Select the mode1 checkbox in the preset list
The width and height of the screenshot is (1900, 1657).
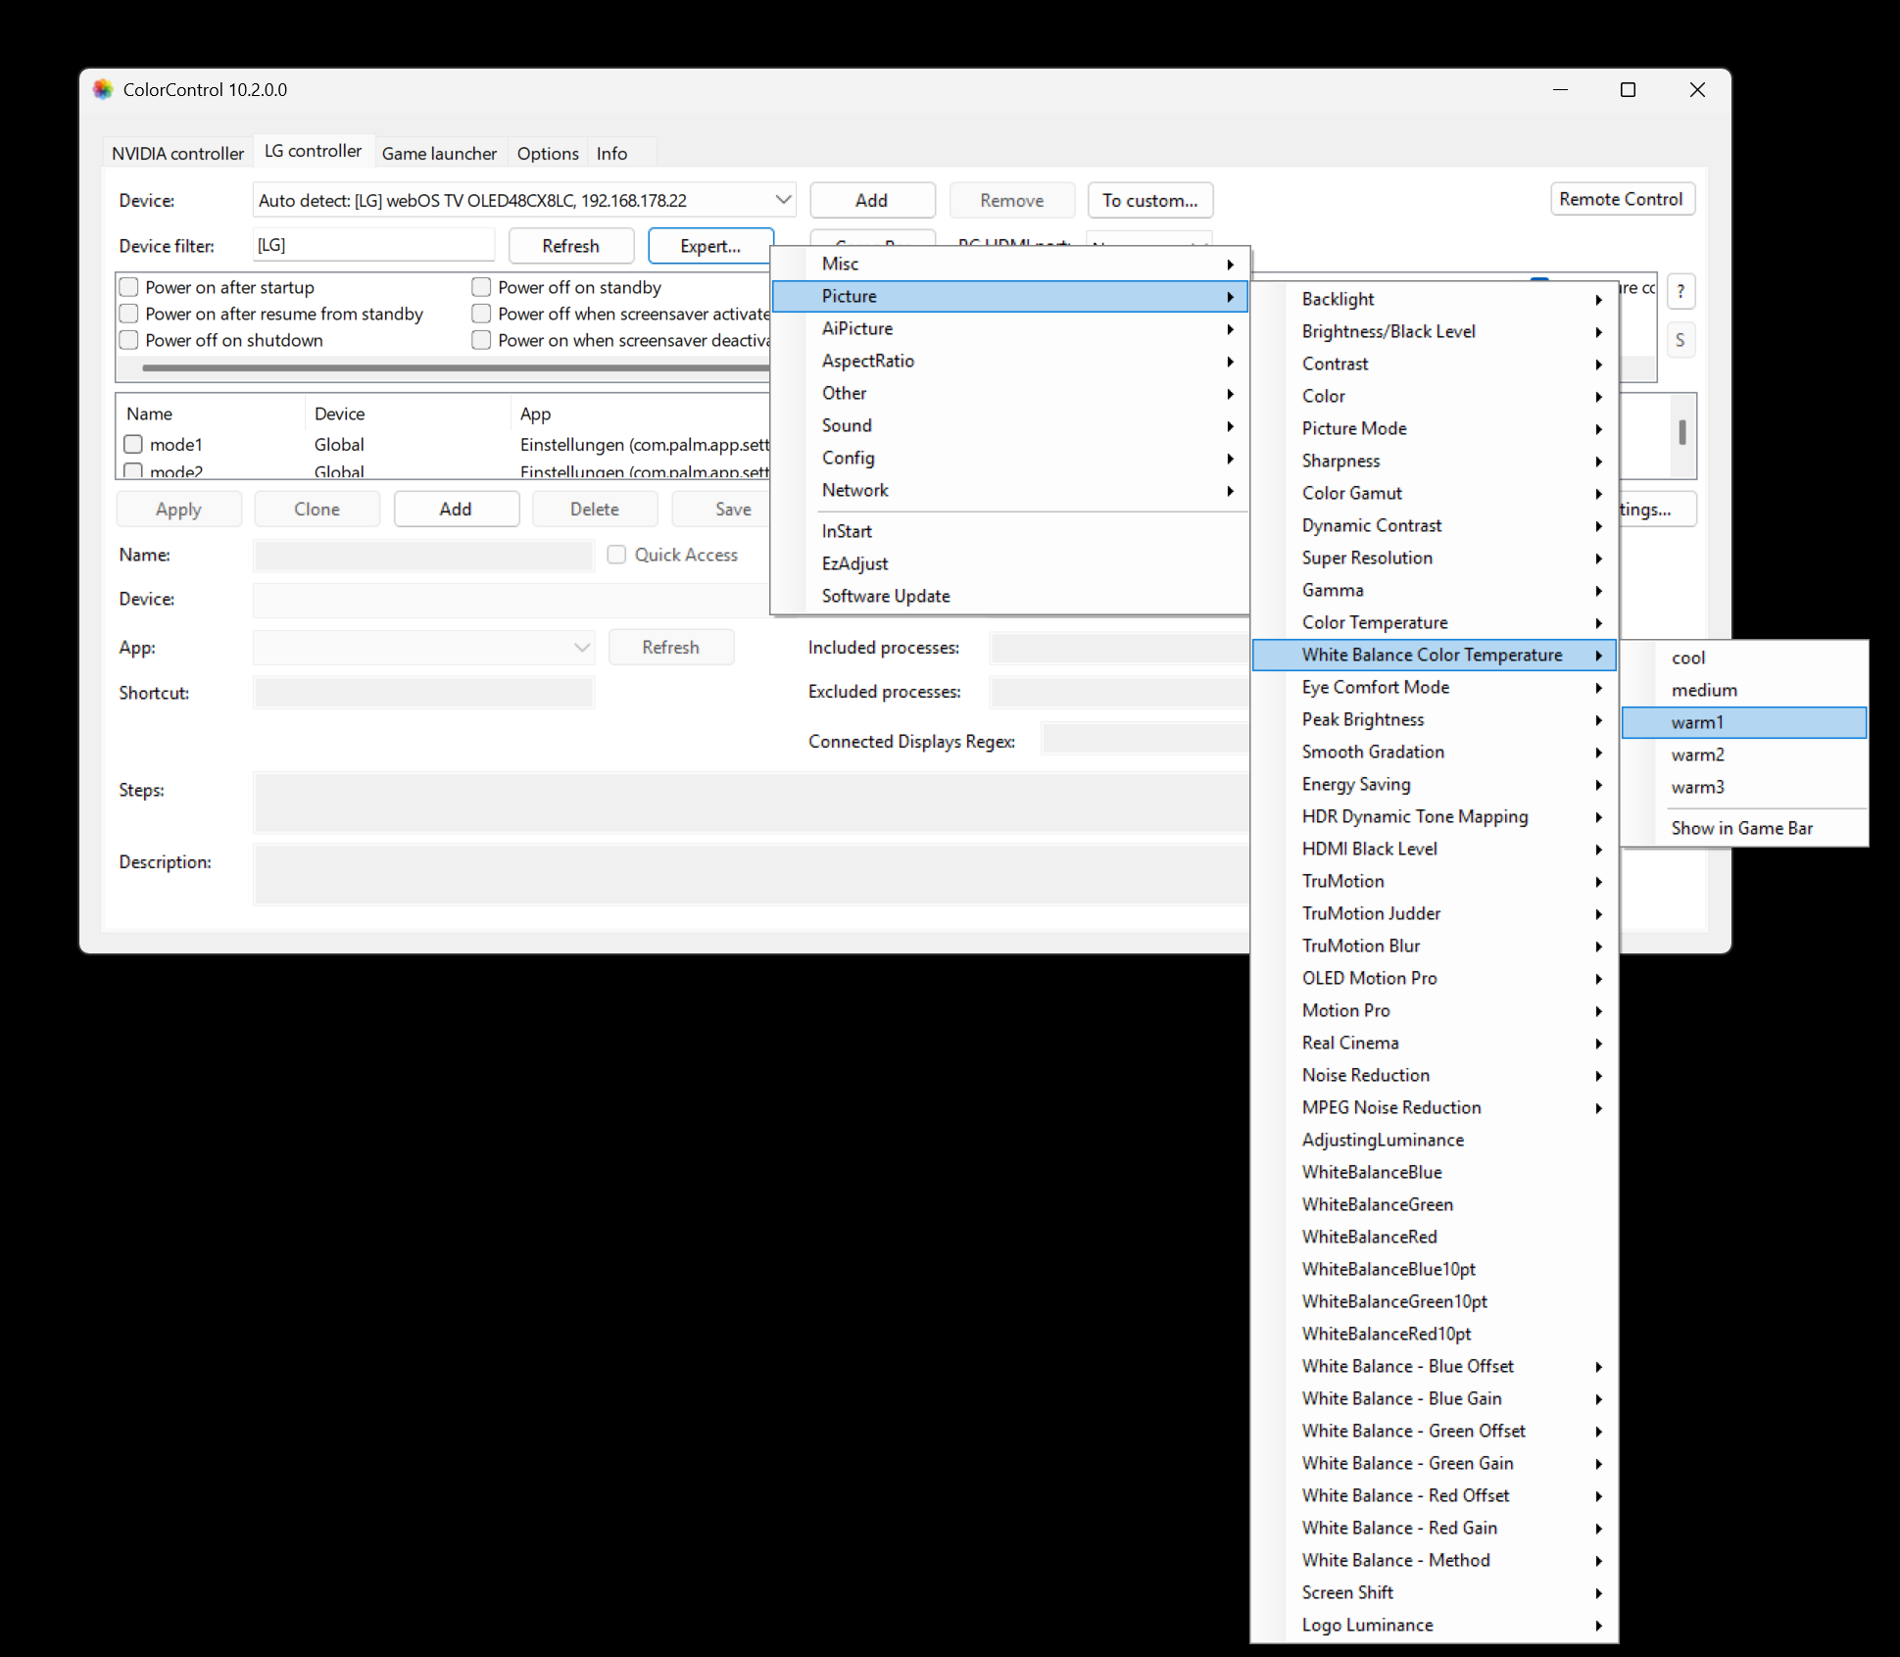tap(133, 444)
